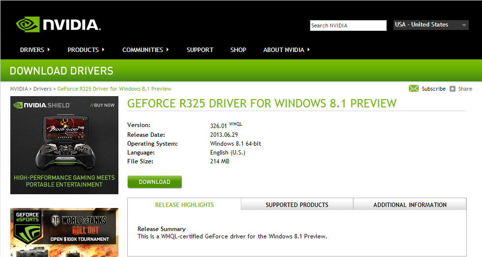Click the Share plus icon

452,89
